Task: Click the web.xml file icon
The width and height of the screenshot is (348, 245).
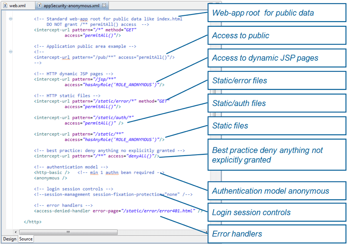Action: pyautogui.click(x=5, y=6)
